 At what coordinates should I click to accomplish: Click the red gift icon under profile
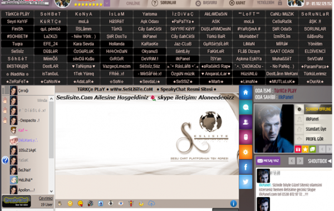[x=298, y=149]
